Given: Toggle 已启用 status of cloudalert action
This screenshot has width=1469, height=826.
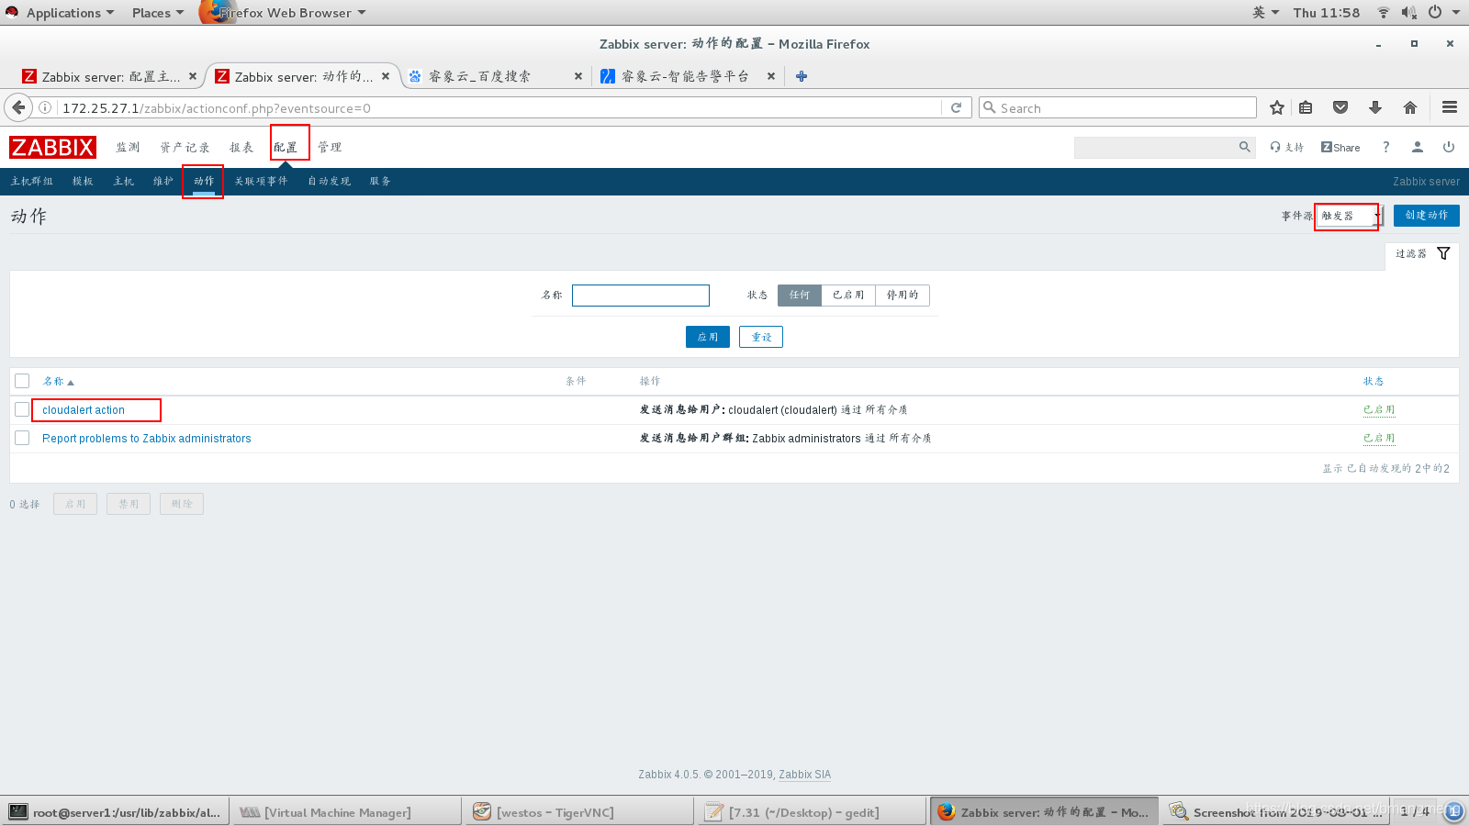Looking at the screenshot, I should pos(1379,410).
